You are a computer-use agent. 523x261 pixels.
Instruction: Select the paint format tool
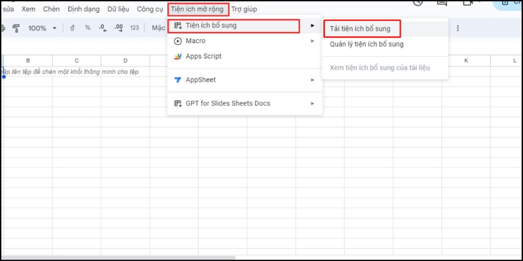(x=16, y=28)
